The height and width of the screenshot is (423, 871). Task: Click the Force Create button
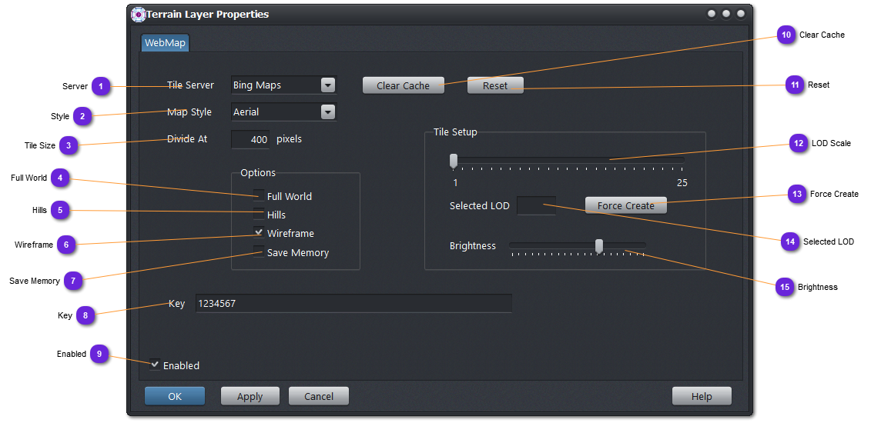(x=625, y=205)
